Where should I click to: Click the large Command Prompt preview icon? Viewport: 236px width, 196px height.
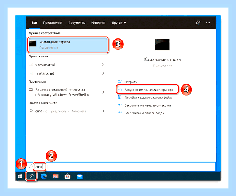pos(162,45)
